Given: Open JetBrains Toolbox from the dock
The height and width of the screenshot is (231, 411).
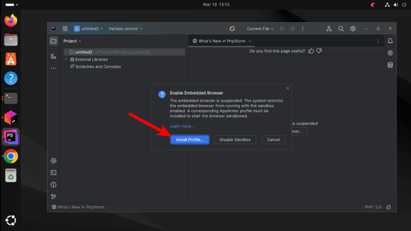Looking at the screenshot, I should click(x=11, y=117).
